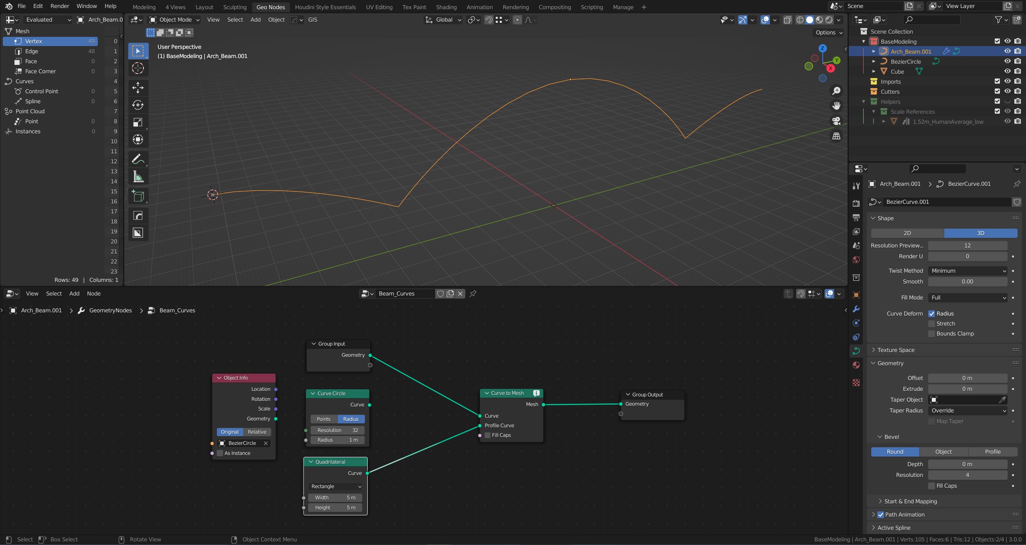Open Modifier properties wrench tab
This screenshot has height=545, width=1026.
click(856, 309)
